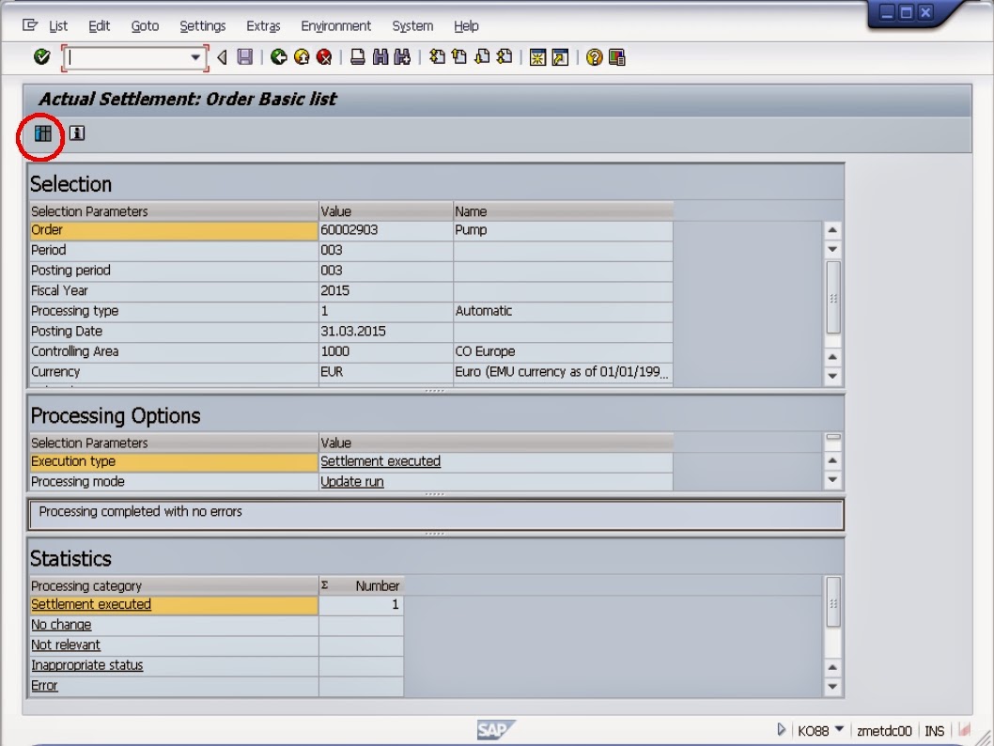The height and width of the screenshot is (746, 994).
Task: Click the Selection table scrollbar thumb
Action: click(833, 297)
